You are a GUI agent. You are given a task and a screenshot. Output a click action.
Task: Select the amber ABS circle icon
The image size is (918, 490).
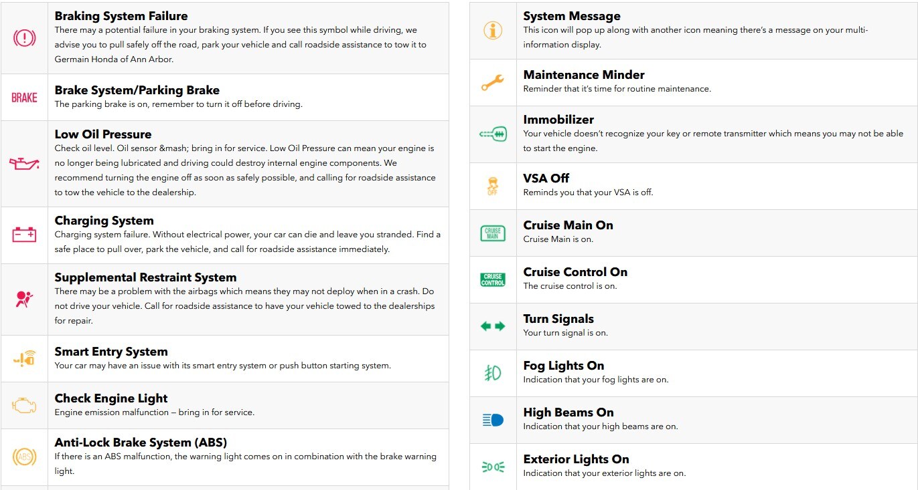(24, 457)
